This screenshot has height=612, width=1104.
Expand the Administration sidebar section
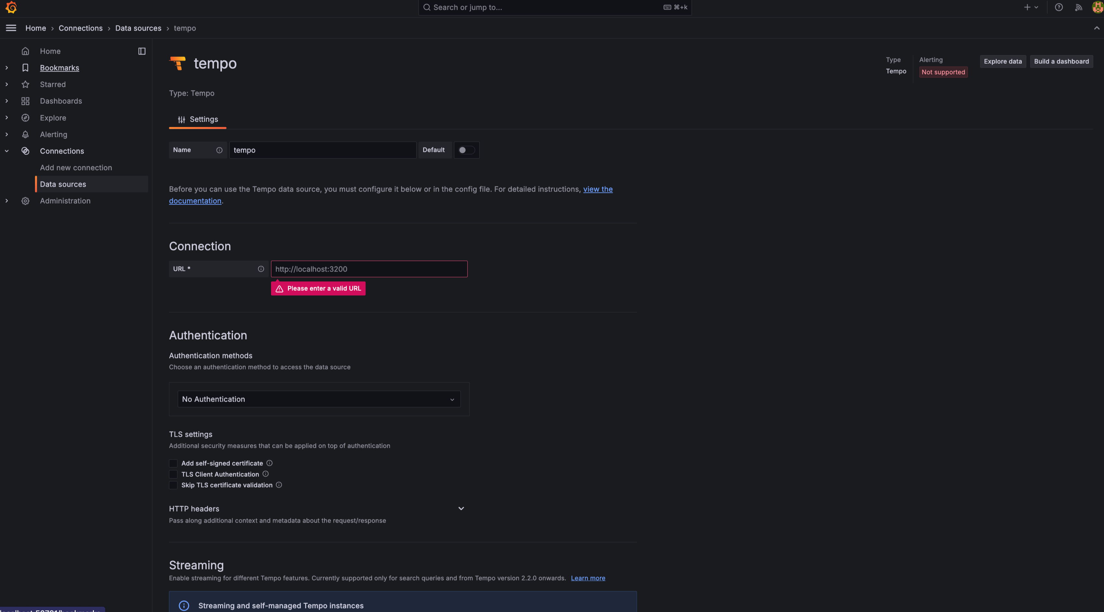pyautogui.click(x=6, y=201)
